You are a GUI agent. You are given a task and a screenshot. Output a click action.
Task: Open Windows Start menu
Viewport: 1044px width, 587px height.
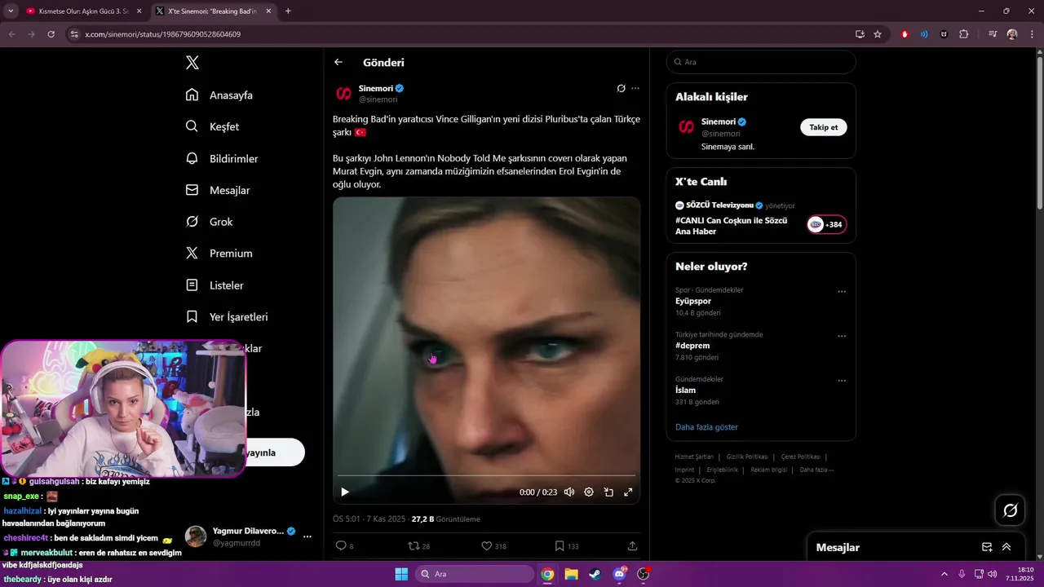(401, 574)
